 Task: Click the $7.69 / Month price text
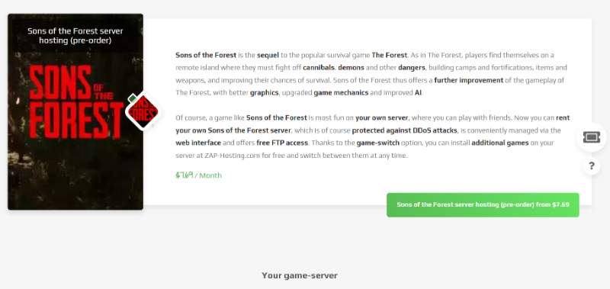pyautogui.click(x=198, y=175)
